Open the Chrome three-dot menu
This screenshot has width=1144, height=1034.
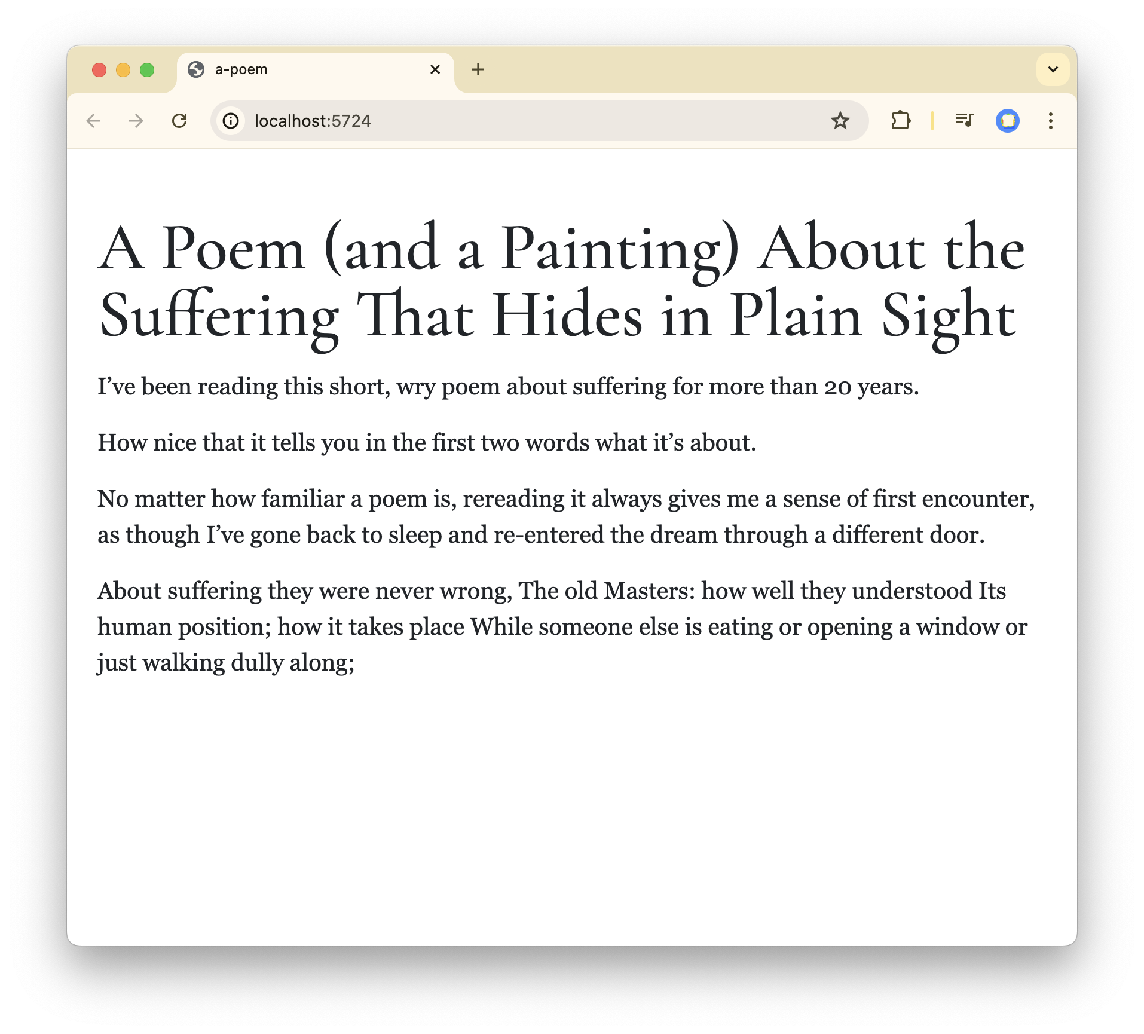tap(1050, 121)
